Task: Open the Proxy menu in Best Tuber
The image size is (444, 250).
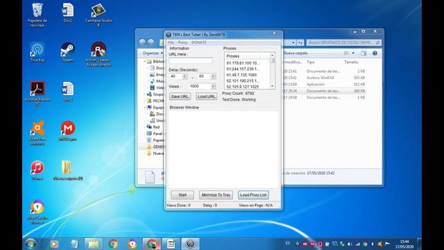Action: (x=182, y=42)
